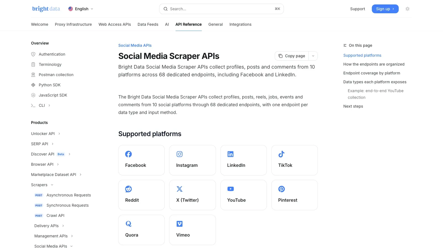This screenshot has width=443, height=249.
Task: Click the Authentication shield icon
Action: (x=33, y=54)
